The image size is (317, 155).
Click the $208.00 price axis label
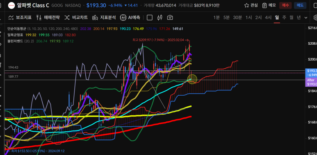point(312,43)
